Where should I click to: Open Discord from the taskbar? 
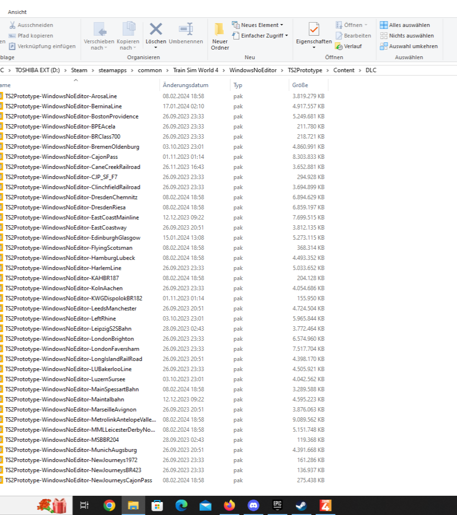[x=253, y=505]
